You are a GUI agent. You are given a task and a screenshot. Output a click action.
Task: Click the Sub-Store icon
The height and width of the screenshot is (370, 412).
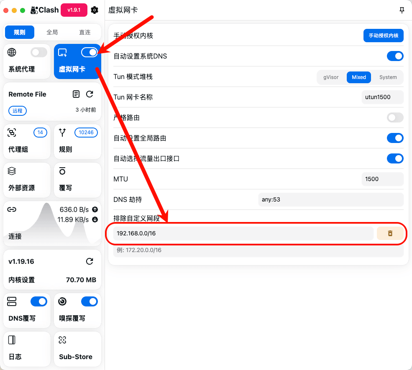pyautogui.click(x=62, y=340)
